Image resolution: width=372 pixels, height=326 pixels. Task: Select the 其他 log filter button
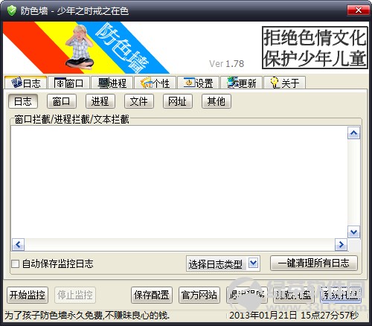click(217, 101)
